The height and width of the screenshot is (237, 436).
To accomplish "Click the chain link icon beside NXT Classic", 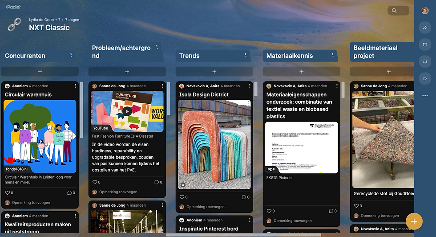I will 14,24.
